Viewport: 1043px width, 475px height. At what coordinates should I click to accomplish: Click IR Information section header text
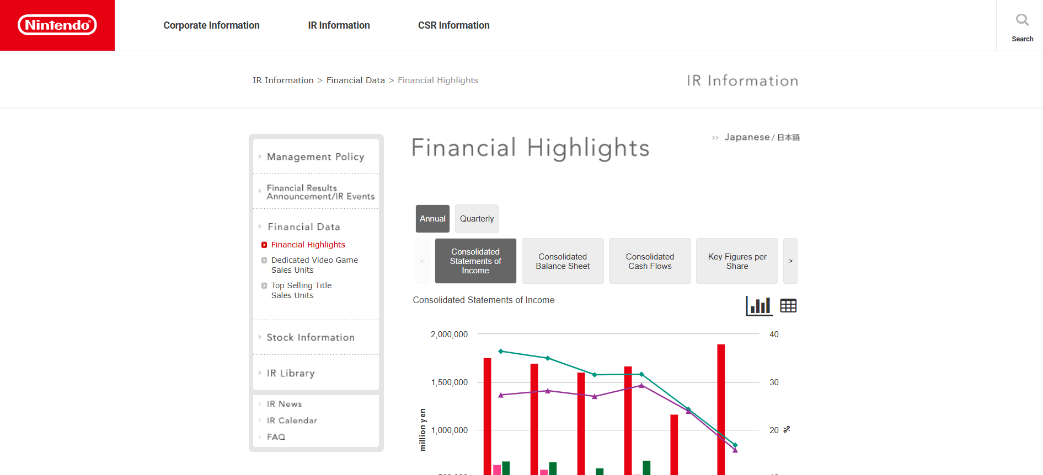tap(742, 81)
